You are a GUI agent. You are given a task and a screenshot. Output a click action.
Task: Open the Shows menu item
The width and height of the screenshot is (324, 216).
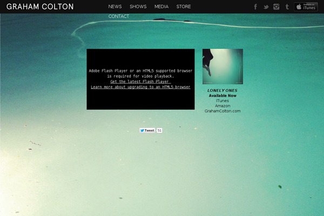point(138,6)
